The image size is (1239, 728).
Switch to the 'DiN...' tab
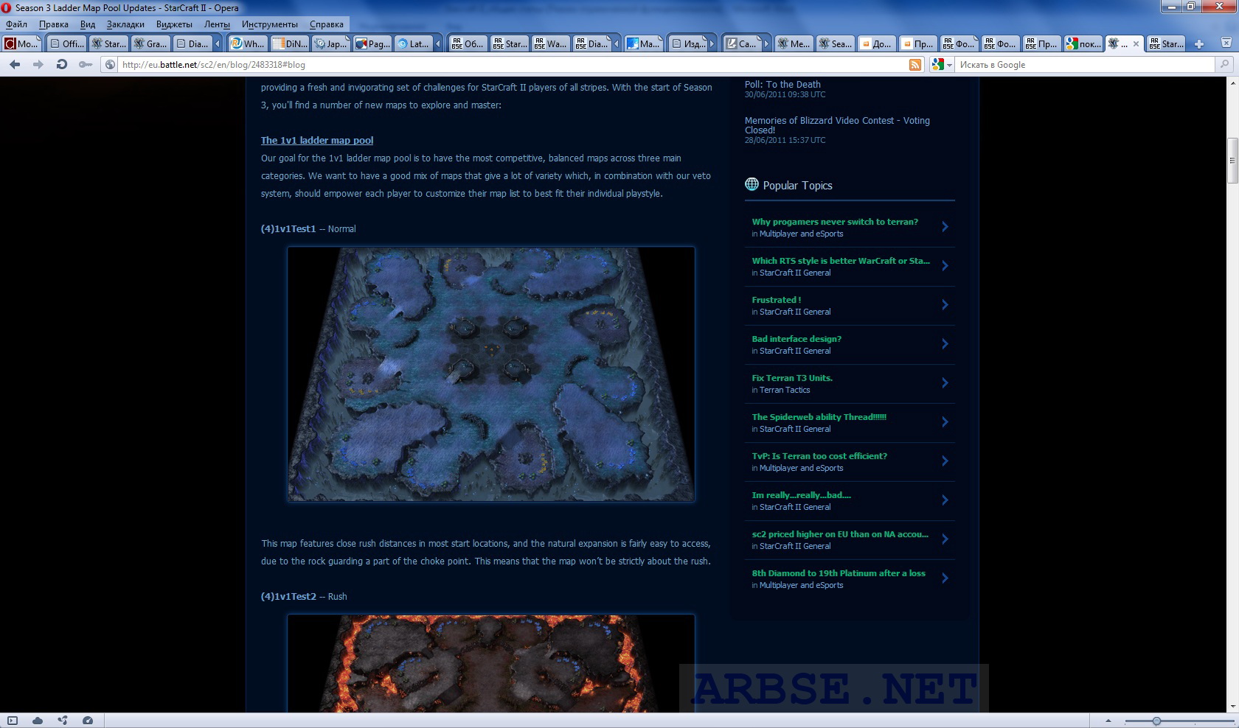pyautogui.click(x=290, y=44)
